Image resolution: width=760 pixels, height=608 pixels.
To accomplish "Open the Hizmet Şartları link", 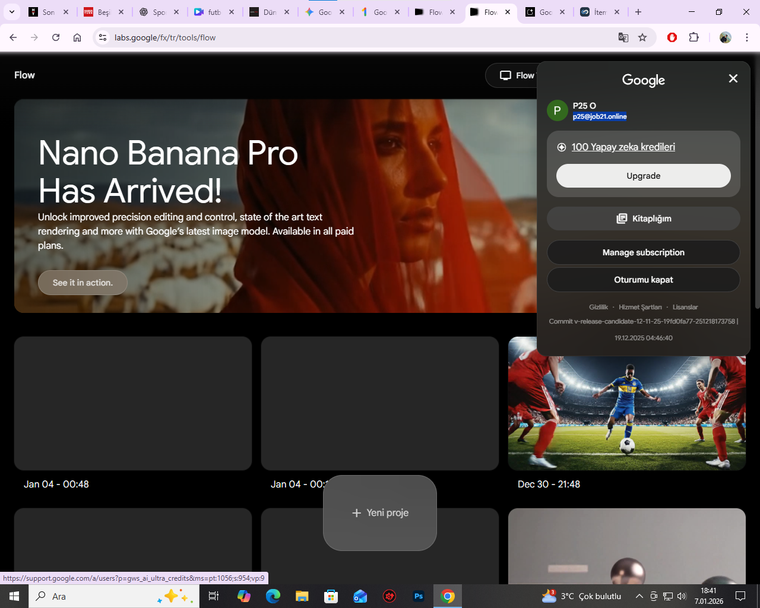I will point(640,307).
